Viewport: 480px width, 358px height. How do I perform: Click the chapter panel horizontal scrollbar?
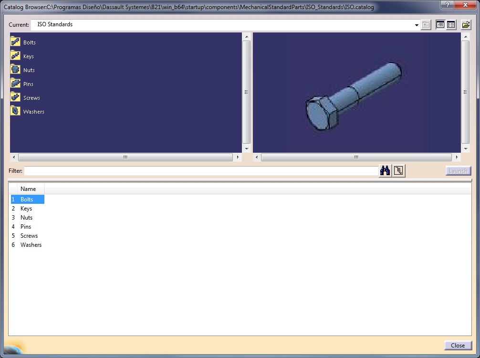pyautogui.click(x=125, y=157)
